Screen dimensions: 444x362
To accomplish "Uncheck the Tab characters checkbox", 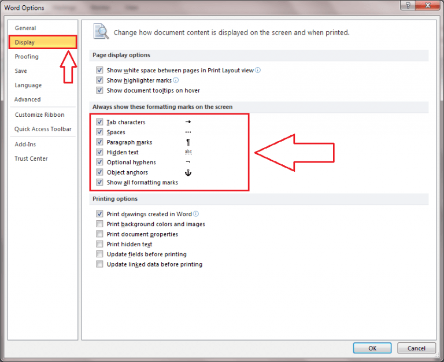I will 99,122.
